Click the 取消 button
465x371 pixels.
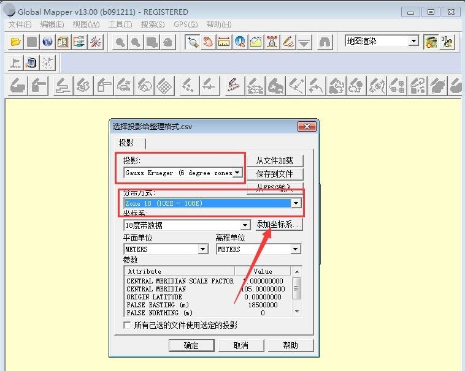(241, 345)
